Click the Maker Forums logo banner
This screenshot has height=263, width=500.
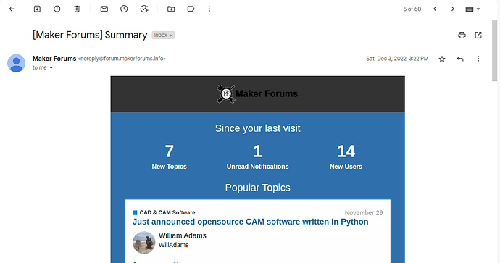258,94
